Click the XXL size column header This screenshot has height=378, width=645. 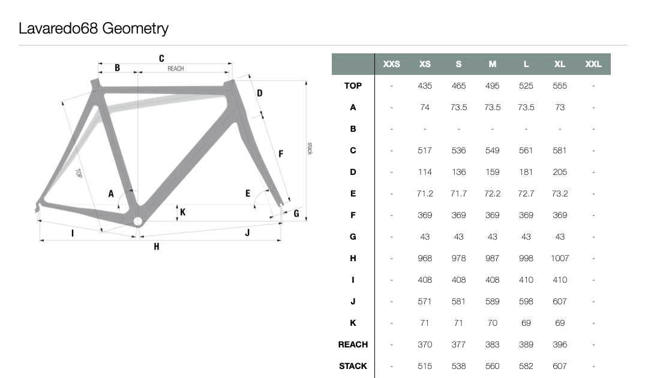click(593, 64)
